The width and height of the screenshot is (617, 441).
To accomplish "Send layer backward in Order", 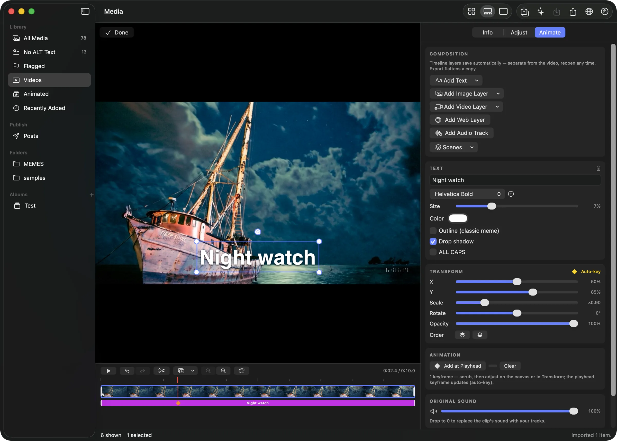I will (x=480, y=335).
